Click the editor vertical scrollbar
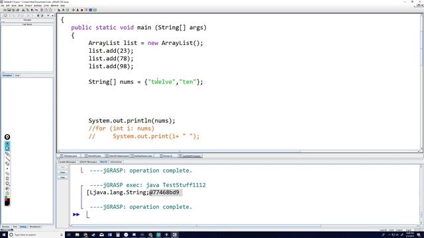Image resolution: width=424 pixels, height=238 pixels. click(421, 82)
